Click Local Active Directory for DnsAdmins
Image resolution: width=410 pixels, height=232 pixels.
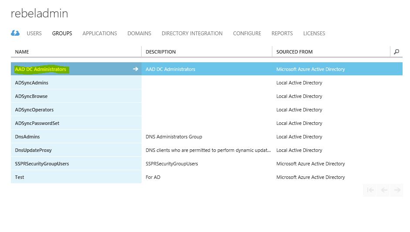[x=299, y=137]
